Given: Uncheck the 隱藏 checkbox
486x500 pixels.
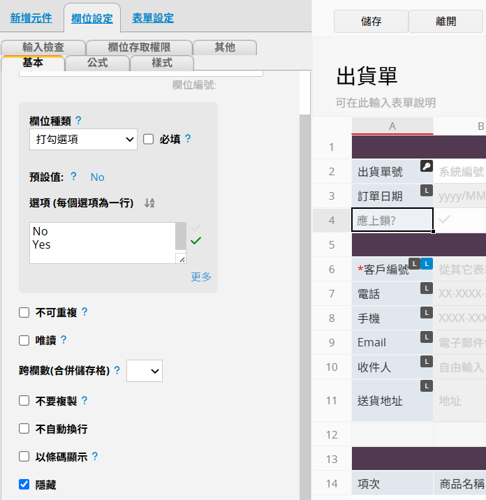Looking at the screenshot, I should 24,485.
